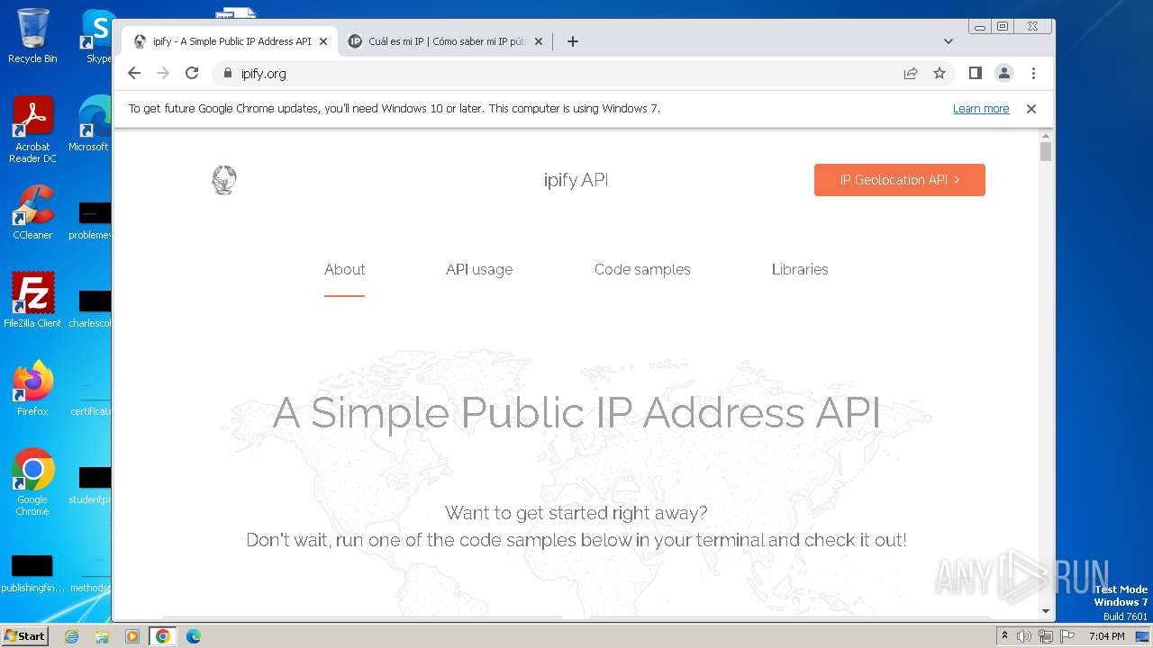1153x648 pixels.
Task: Click the ipify globe logo
Action: (223, 180)
